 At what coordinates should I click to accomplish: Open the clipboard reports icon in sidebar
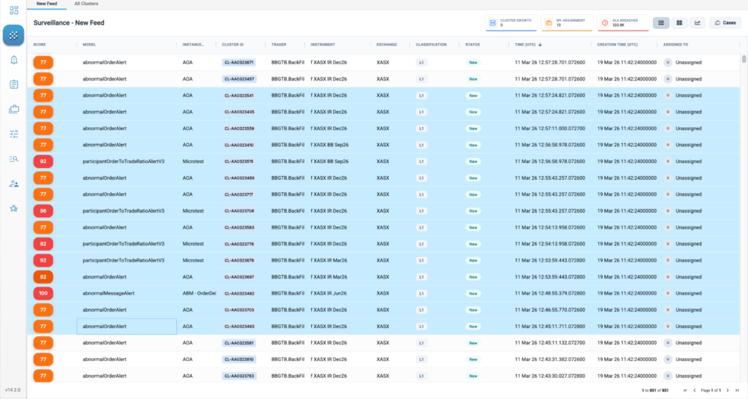tap(14, 85)
